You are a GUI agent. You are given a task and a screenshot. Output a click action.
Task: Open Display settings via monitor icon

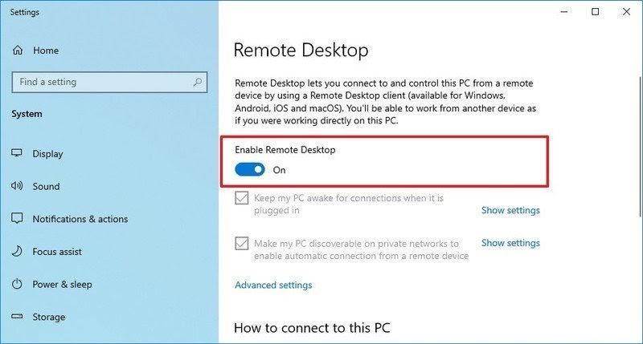point(17,154)
